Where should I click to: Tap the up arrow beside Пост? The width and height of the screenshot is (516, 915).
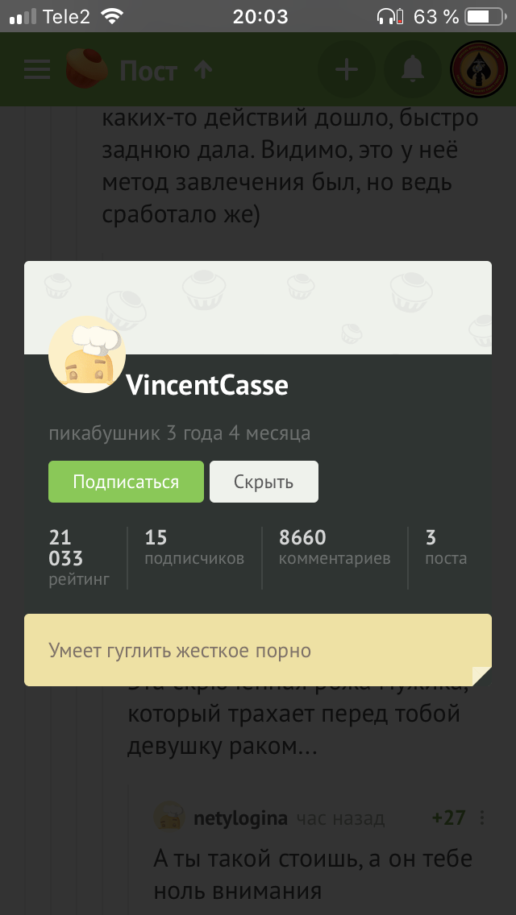[x=203, y=71]
